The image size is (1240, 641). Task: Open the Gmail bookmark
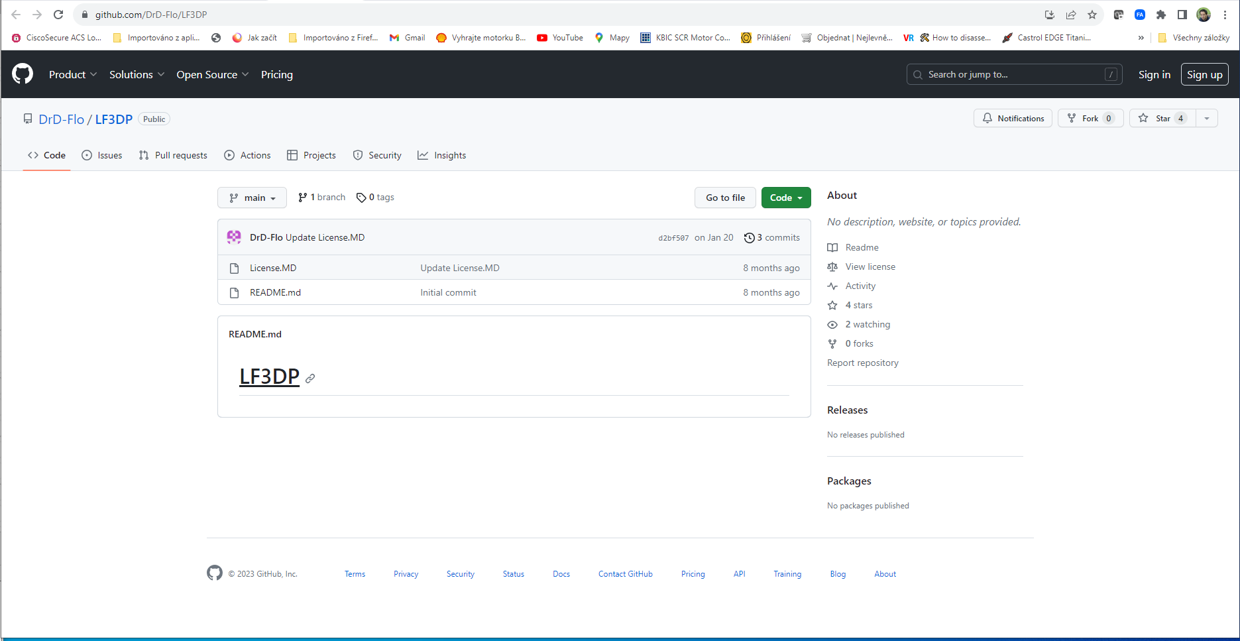point(407,38)
